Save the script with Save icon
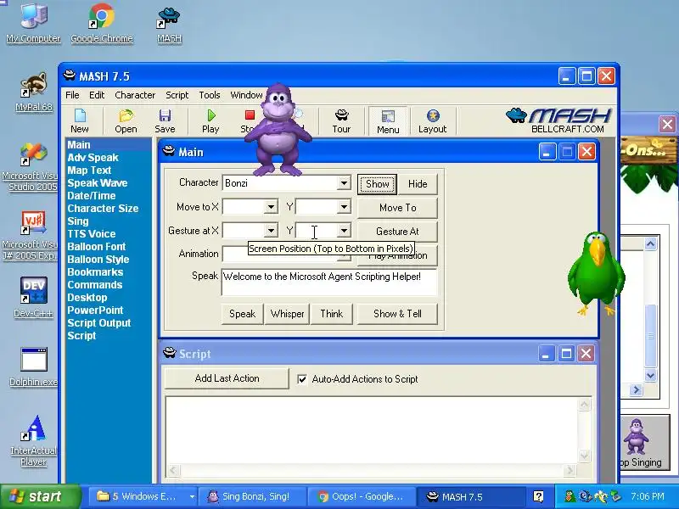The width and height of the screenshot is (679, 509). 165,120
